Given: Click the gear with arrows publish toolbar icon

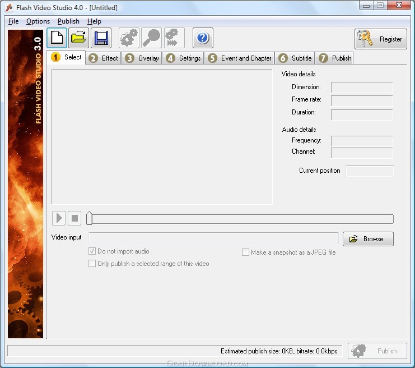Looking at the screenshot, I should tap(174, 38).
